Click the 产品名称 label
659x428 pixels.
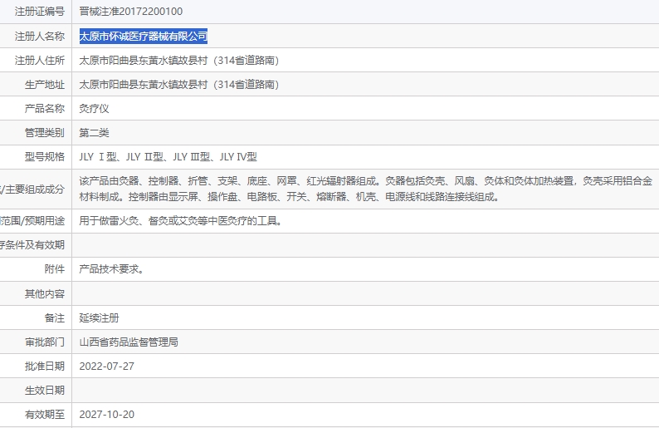(45, 109)
